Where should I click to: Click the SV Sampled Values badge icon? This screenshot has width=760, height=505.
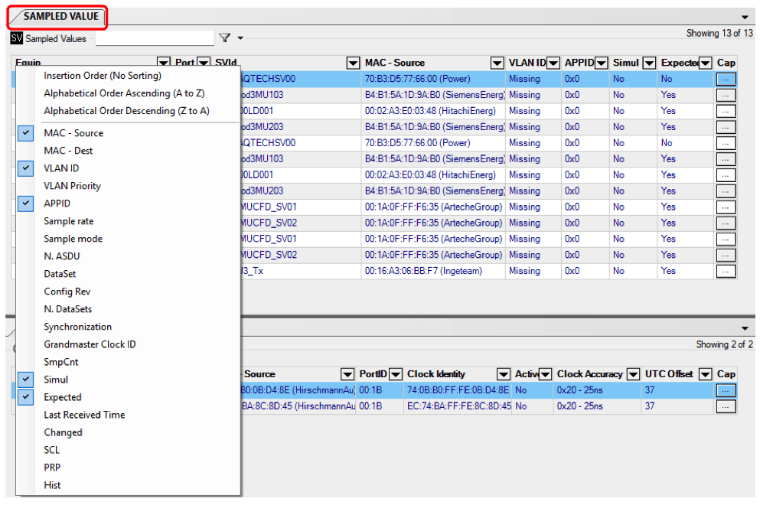tap(16, 37)
